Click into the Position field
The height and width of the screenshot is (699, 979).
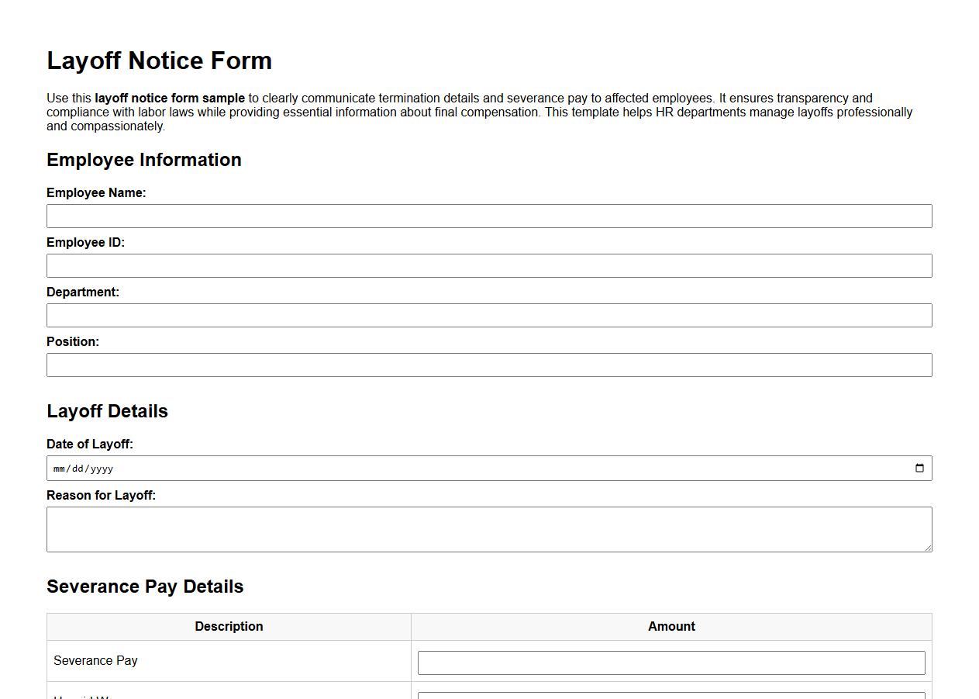pos(489,365)
